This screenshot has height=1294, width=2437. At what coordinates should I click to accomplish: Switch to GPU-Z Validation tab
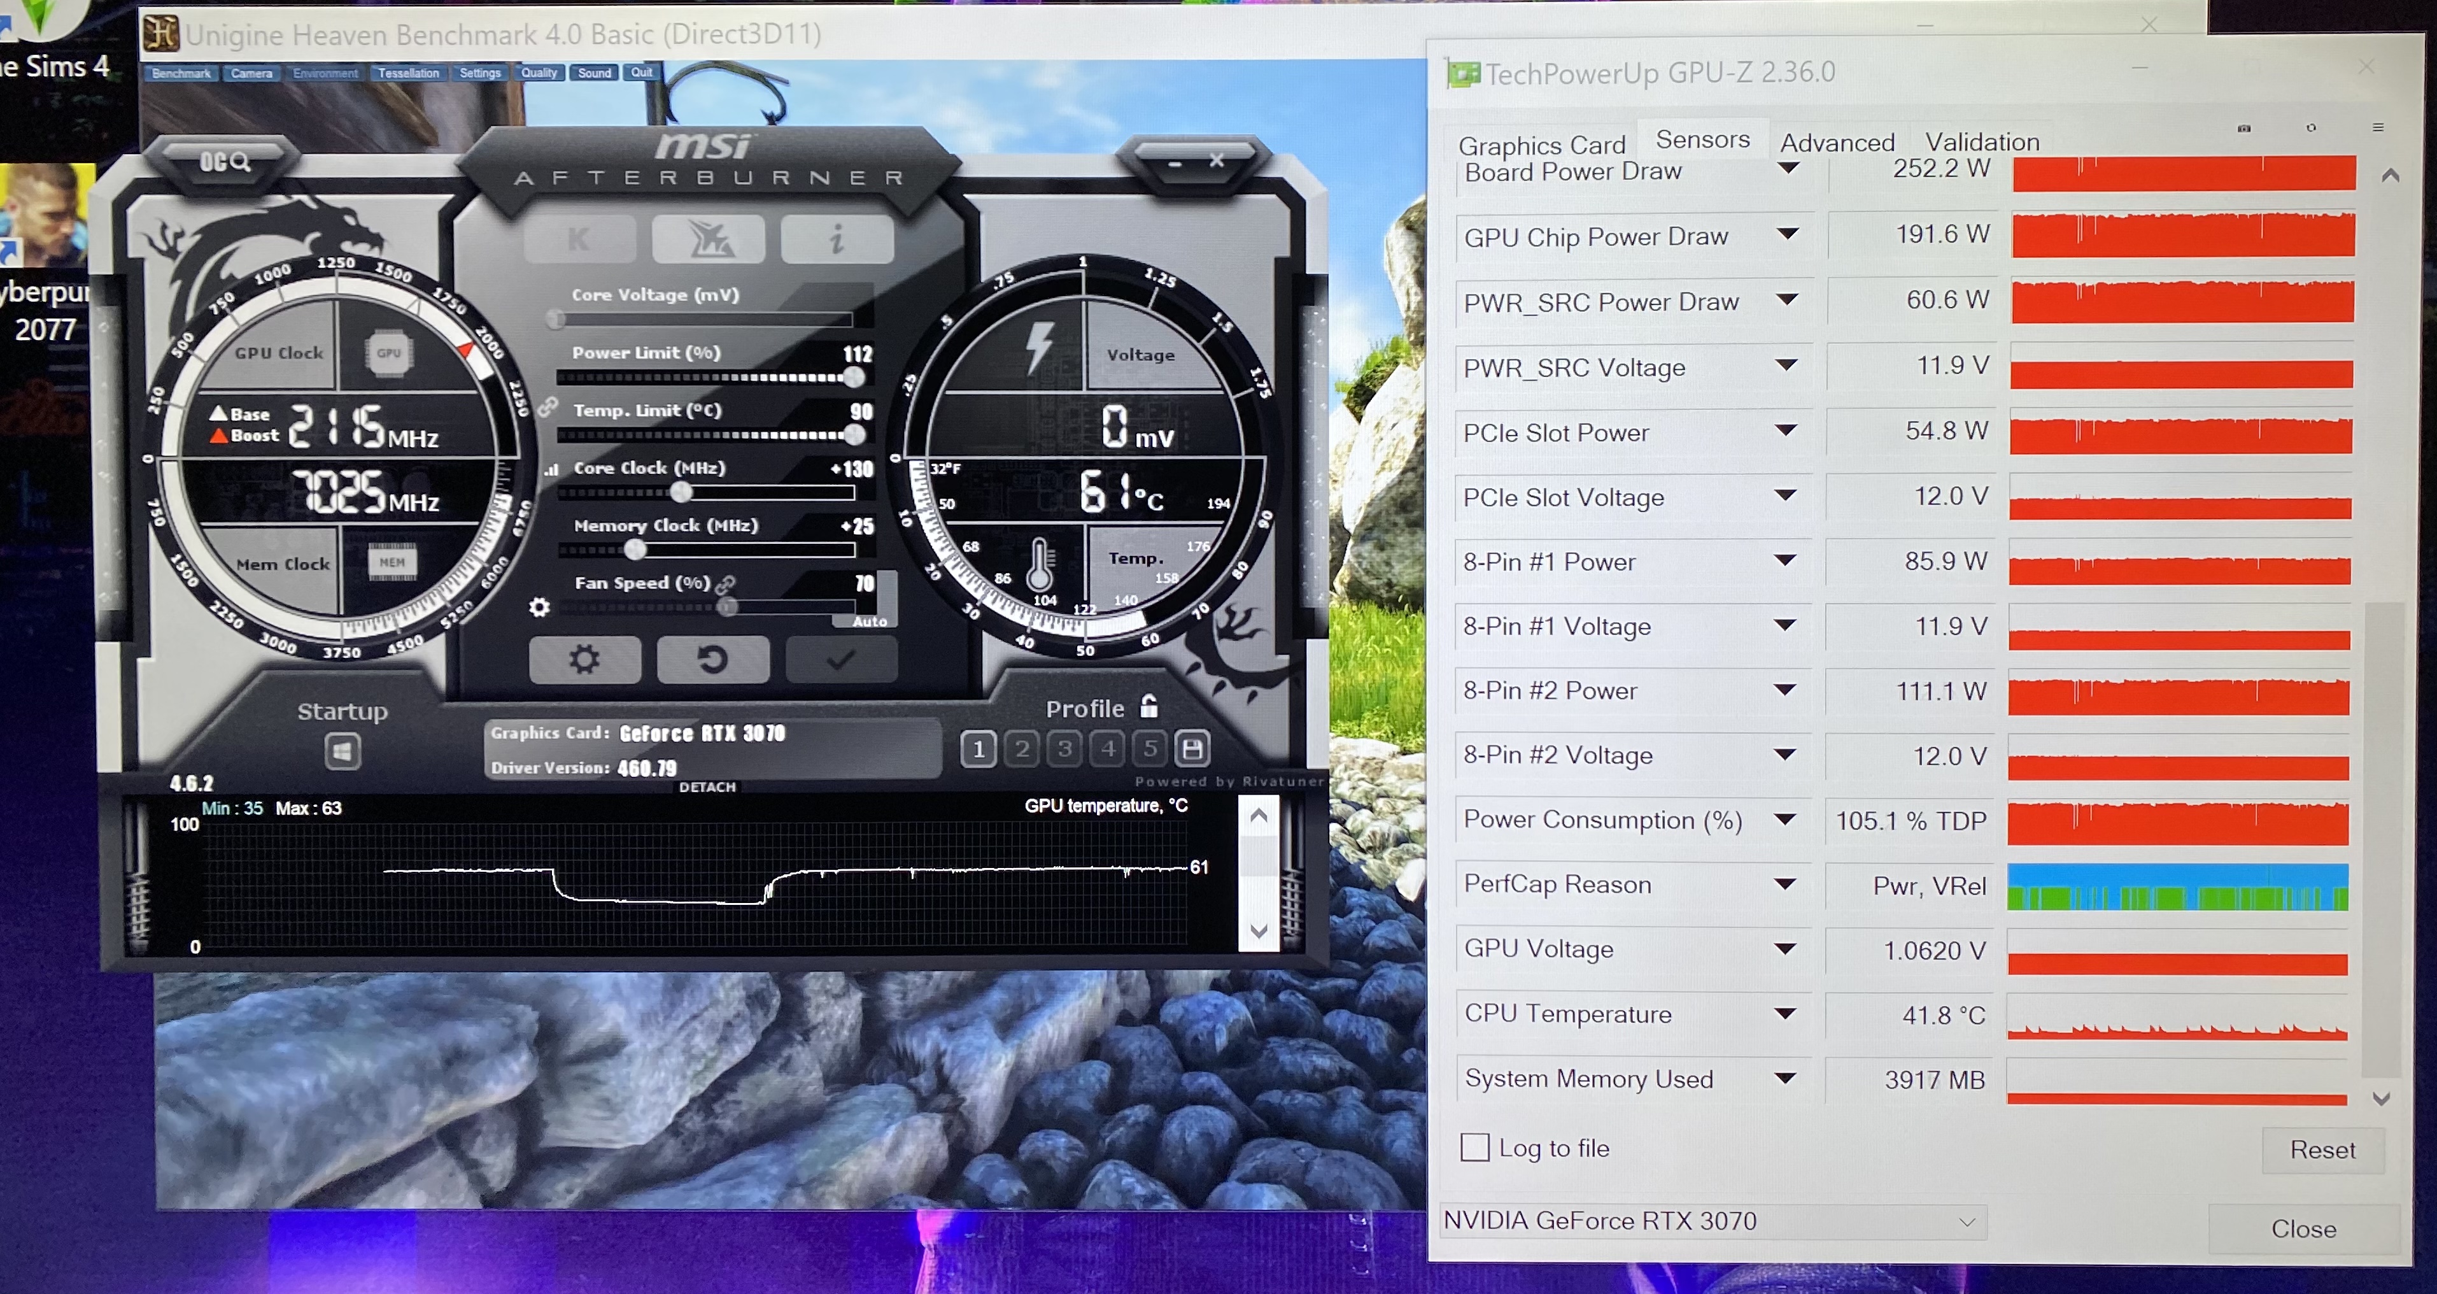point(1982,142)
